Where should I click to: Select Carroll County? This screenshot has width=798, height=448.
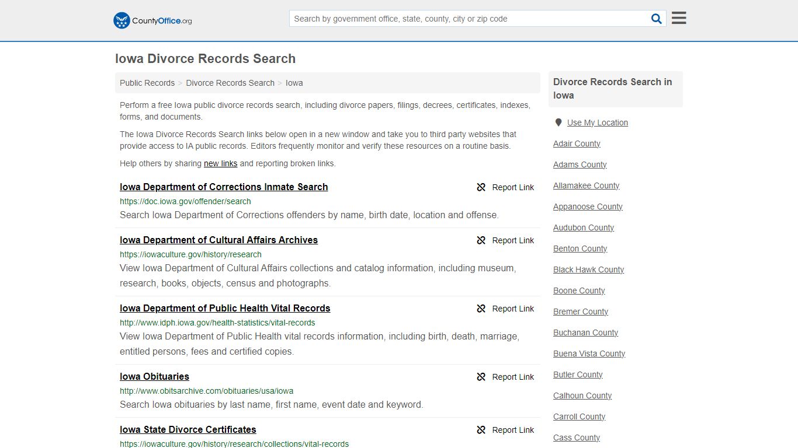pos(579,416)
